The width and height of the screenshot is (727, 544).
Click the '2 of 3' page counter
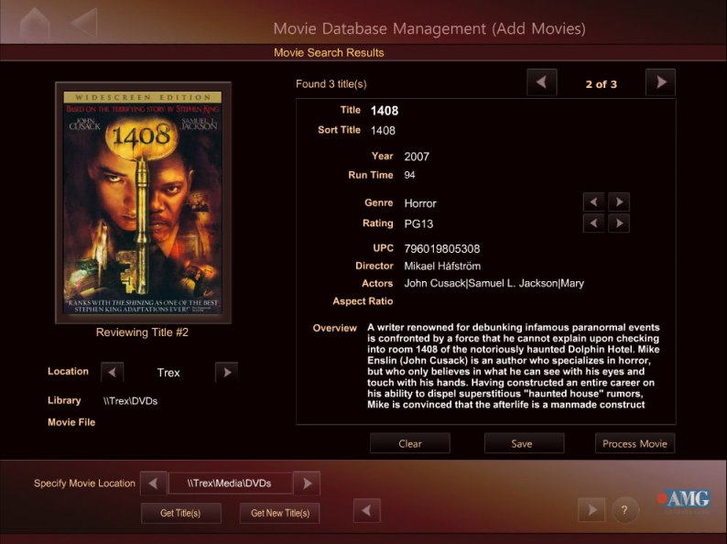pos(601,84)
